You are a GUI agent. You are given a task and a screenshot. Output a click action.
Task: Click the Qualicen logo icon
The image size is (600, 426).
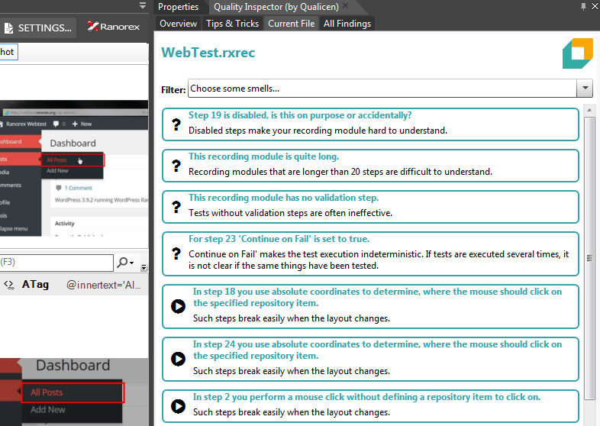point(577,54)
